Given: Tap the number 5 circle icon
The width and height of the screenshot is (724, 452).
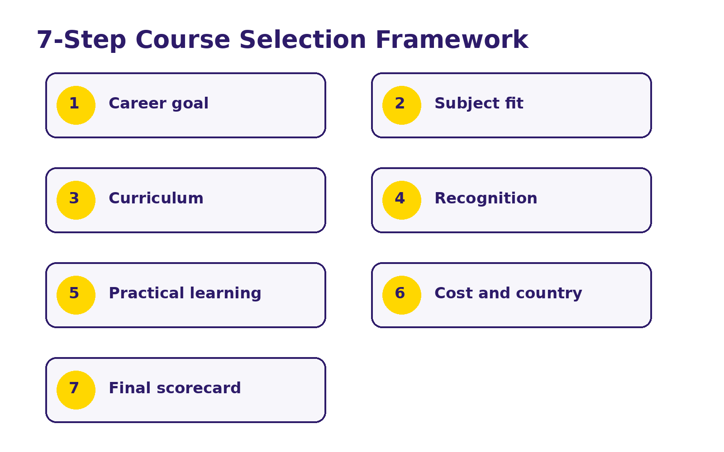Looking at the screenshot, I should (76, 295).
